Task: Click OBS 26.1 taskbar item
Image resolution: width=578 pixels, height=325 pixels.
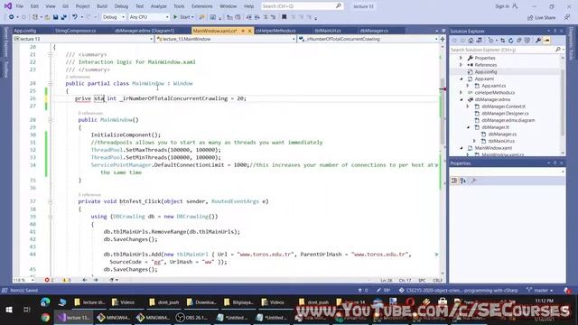Action: [192, 317]
